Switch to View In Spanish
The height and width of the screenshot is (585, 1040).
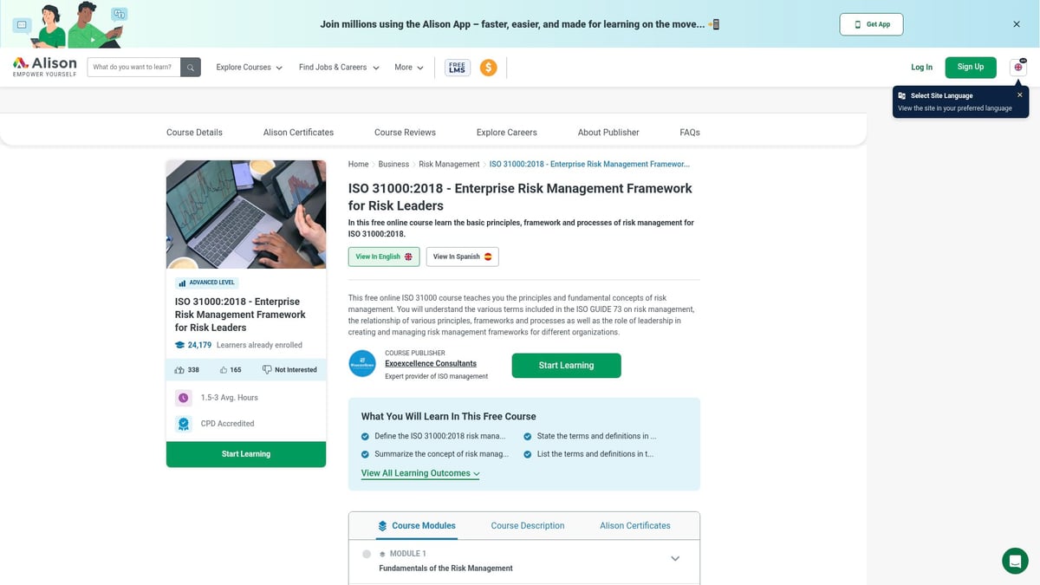coord(462,257)
